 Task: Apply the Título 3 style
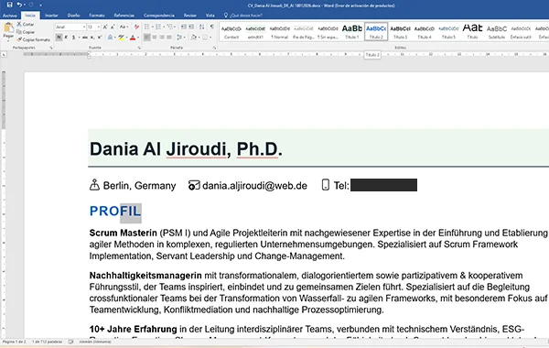400,32
